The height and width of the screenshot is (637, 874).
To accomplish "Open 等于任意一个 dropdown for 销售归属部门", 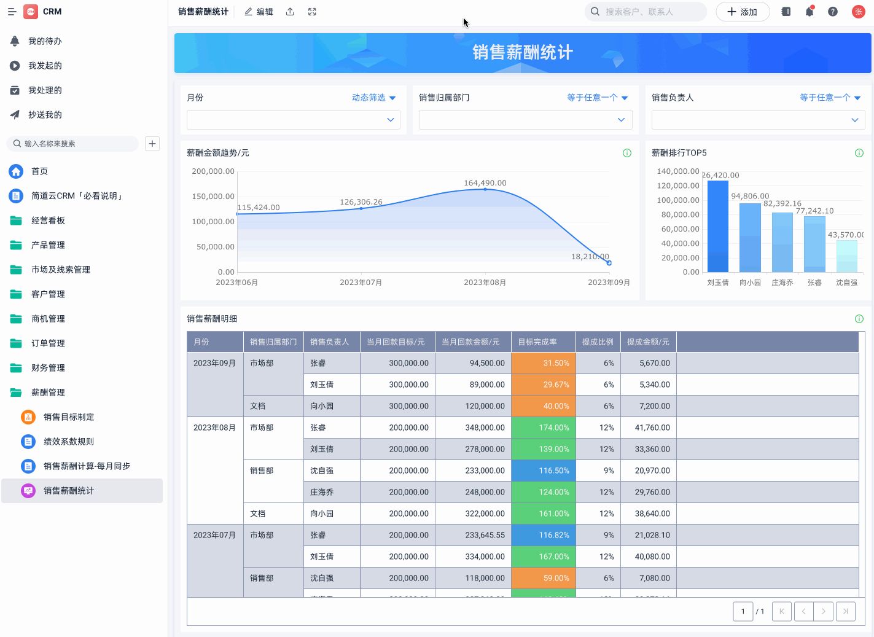I will pos(598,98).
